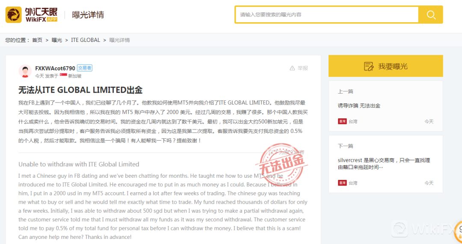Click the 我要曝光 yellow button
Screen dimensions: 462x244
(x=385, y=66)
